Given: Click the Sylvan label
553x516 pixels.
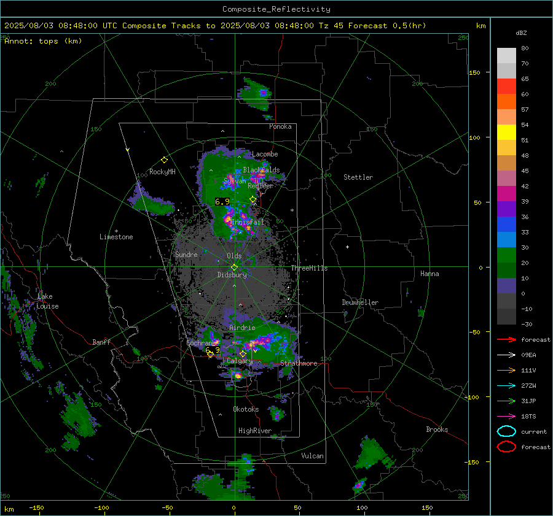Looking at the screenshot, I should pyautogui.click(x=235, y=181).
